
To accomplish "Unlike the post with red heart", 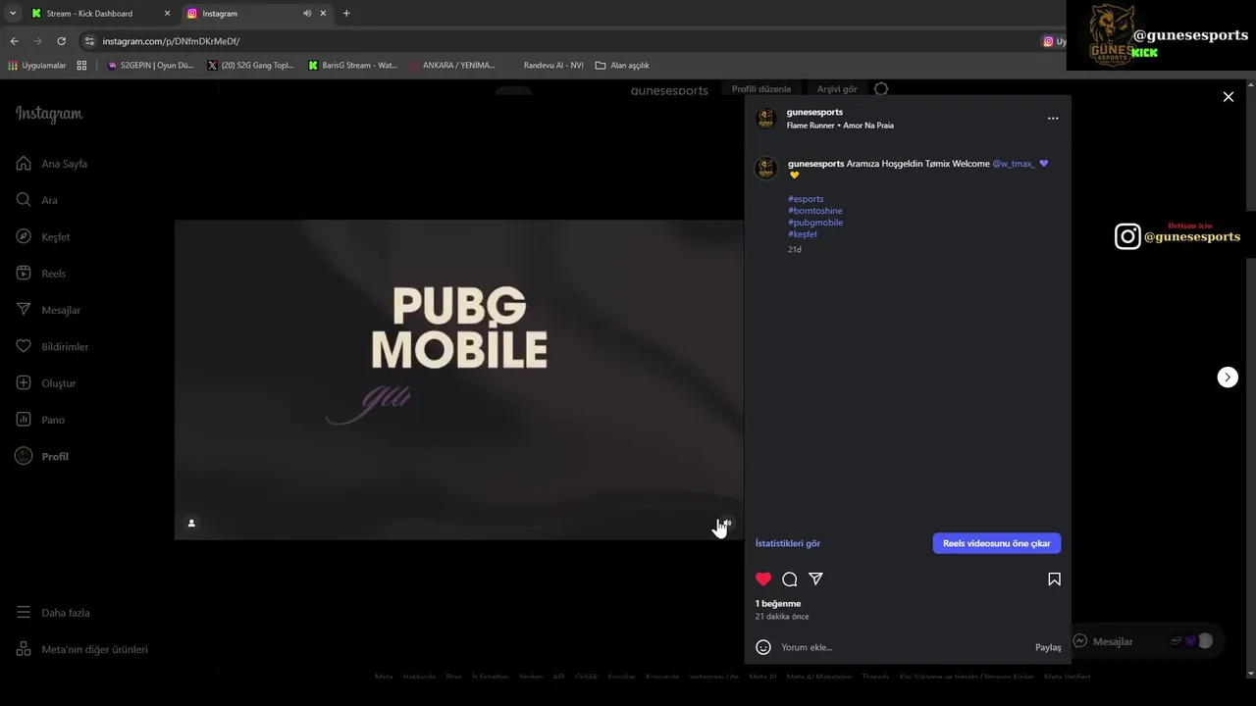I will pyautogui.click(x=763, y=580).
